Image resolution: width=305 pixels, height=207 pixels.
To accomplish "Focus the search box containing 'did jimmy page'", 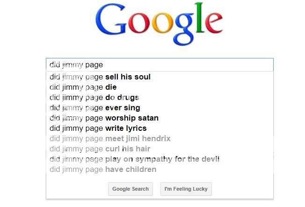I will click(159, 65).
